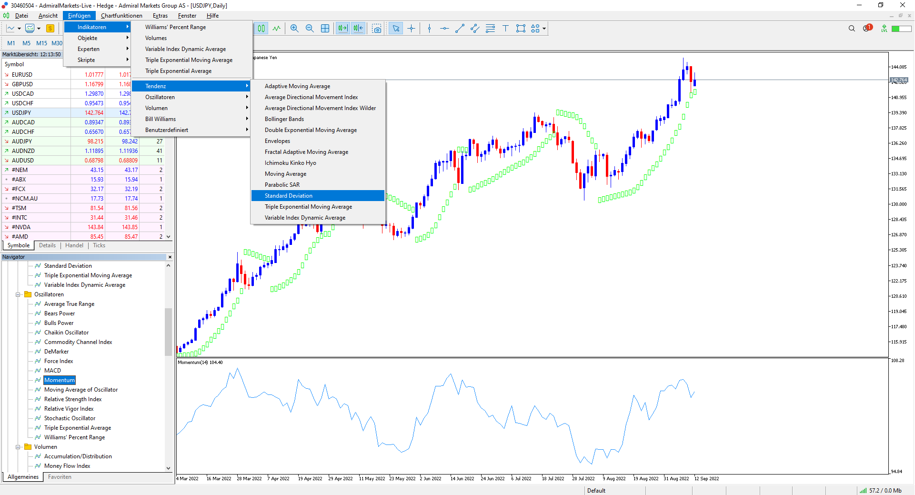Viewport: 915px width, 495px height.
Task: Switch to tiled window grid layout
Action: pos(325,29)
